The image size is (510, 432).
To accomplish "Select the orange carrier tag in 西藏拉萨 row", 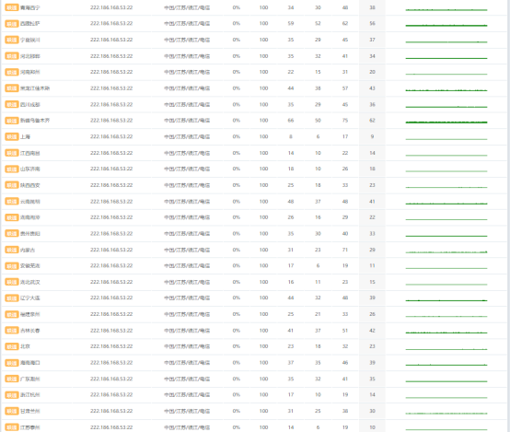I will (12, 24).
